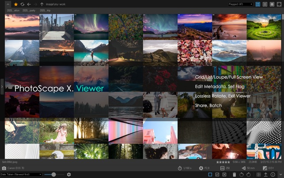
Task: Click the favorites star icon
Action: tap(16, 4)
